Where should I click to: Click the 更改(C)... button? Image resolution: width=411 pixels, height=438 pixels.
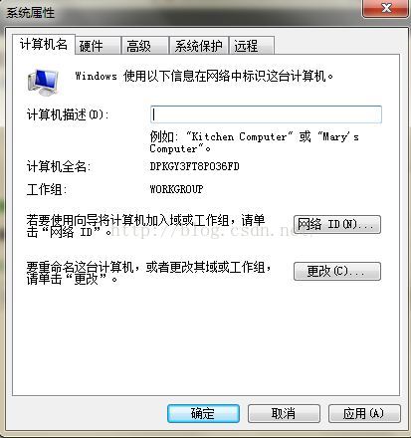[x=337, y=272]
